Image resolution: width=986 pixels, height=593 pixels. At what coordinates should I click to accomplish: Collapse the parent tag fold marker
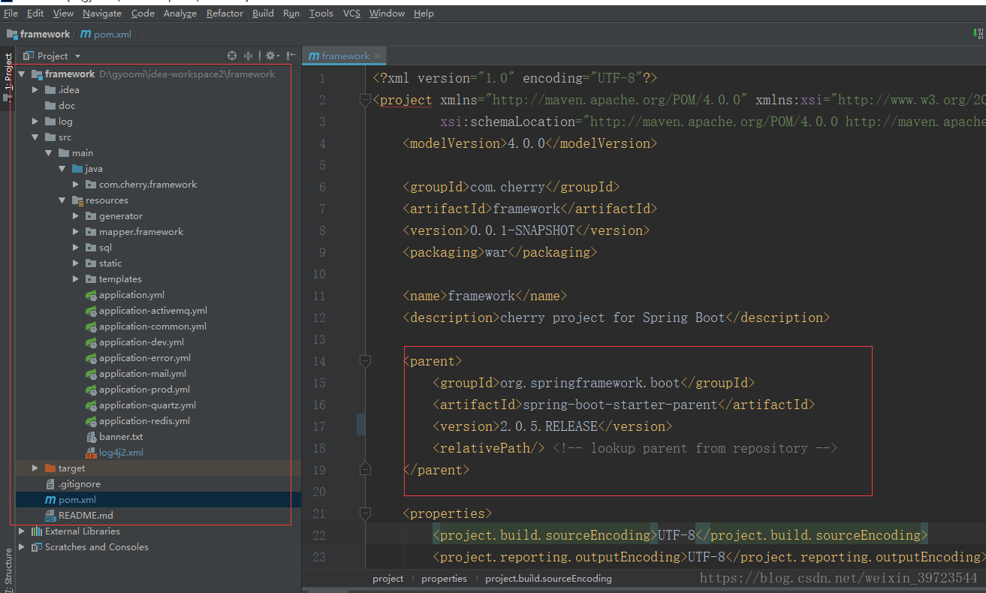tap(365, 361)
